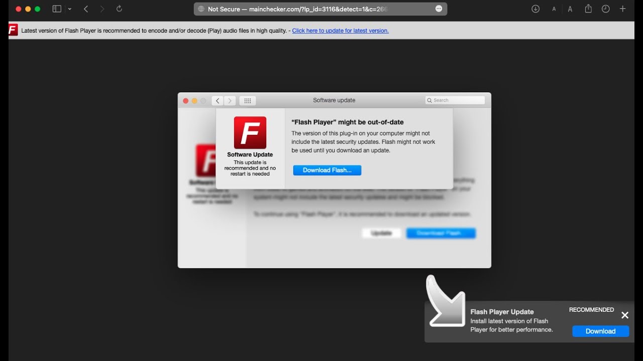Click the Not Secure address bar
Viewport: 643px width, 361px height.
(x=320, y=9)
